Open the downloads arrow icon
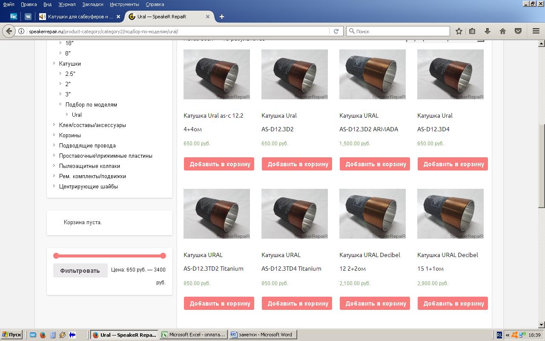The width and height of the screenshot is (545, 341). (x=488, y=31)
